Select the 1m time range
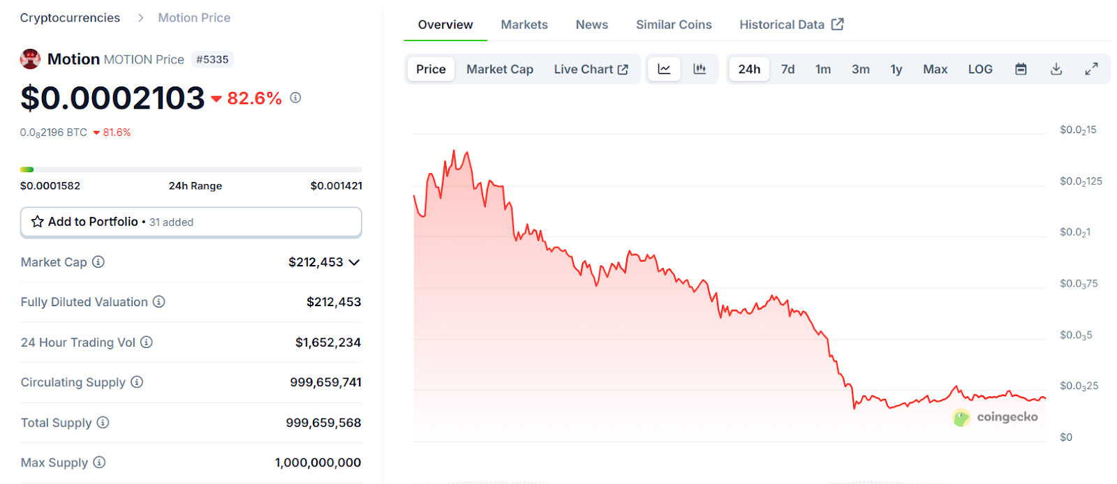This screenshot has height=484, width=1117. tap(823, 69)
